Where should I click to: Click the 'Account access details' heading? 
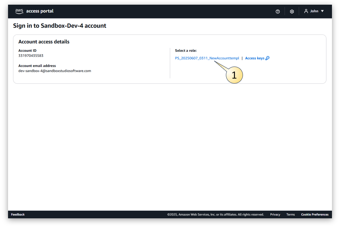[x=44, y=41]
